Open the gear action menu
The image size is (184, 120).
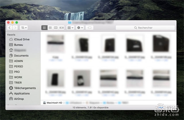[80, 28]
